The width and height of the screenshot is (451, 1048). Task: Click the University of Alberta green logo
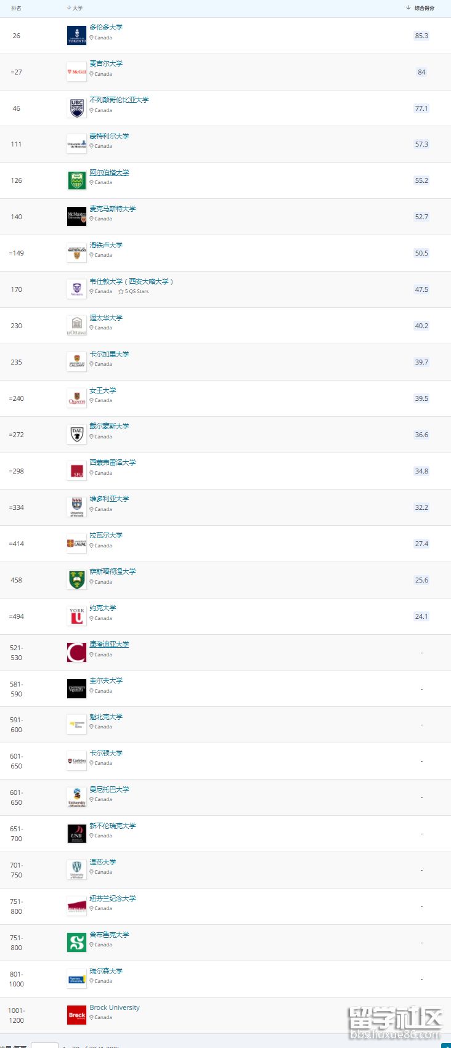tap(76, 180)
